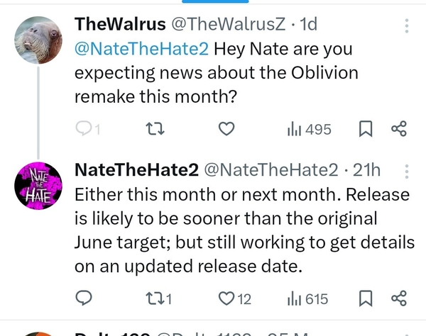Click the @NateTheHate2 mention in tweet
This screenshot has height=336, width=426.
(x=141, y=50)
